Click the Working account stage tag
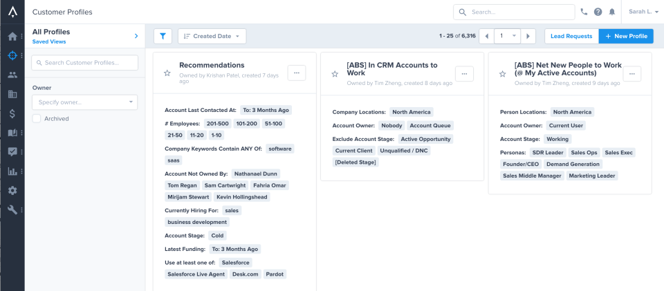Image resolution: width=664 pixels, height=291 pixels. click(x=557, y=139)
